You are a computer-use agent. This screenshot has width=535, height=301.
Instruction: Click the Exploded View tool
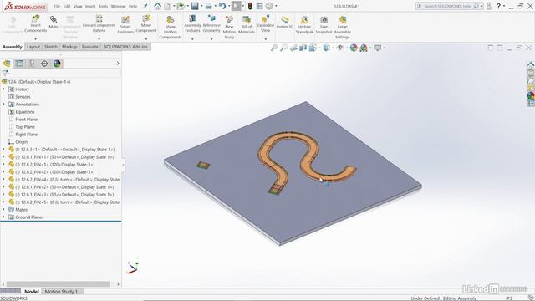click(x=266, y=24)
